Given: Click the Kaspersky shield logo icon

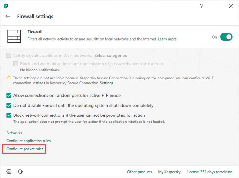Looking at the screenshot, I should point(6,6).
